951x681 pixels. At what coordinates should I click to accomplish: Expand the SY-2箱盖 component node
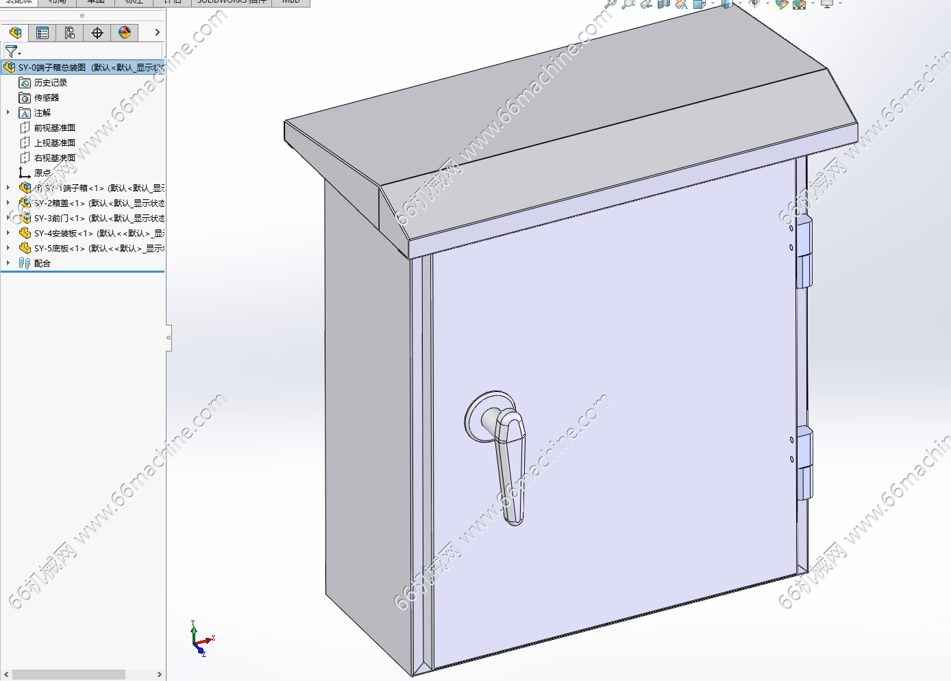8,203
